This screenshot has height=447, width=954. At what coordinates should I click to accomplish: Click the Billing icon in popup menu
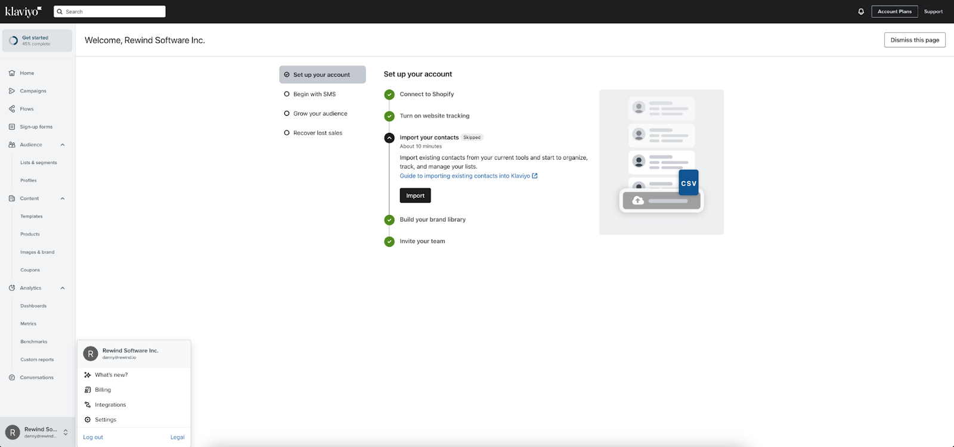coord(88,390)
